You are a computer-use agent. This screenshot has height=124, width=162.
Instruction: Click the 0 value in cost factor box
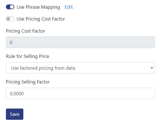click(x=11, y=42)
